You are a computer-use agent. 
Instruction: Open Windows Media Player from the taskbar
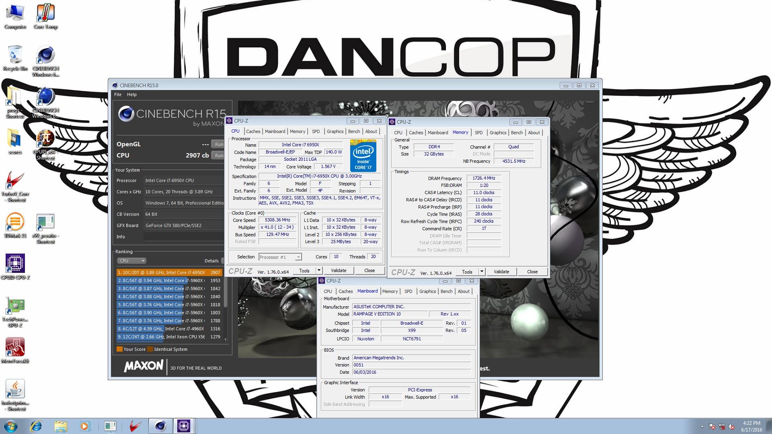point(84,426)
